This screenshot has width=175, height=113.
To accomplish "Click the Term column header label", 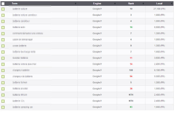I will (x=14, y=3).
